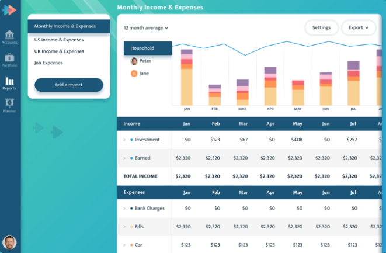The height and width of the screenshot is (253, 386).
Task: Click the Bills Jan value $2,320
Action: tap(183, 227)
